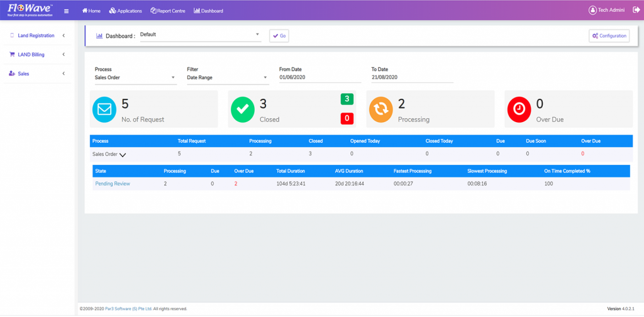The width and height of the screenshot is (644, 317).
Task: Click the From Date input field
Action: (x=320, y=77)
